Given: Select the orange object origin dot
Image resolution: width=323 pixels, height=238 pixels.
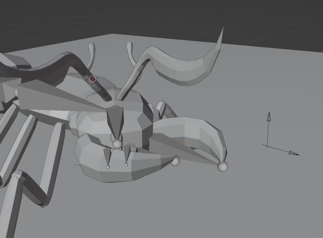Looking at the screenshot, I should (184, 143).
